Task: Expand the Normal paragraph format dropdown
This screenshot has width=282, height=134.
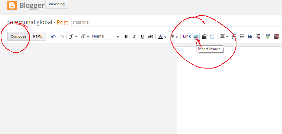Action: pyautogui.click(x=105, y=37)
